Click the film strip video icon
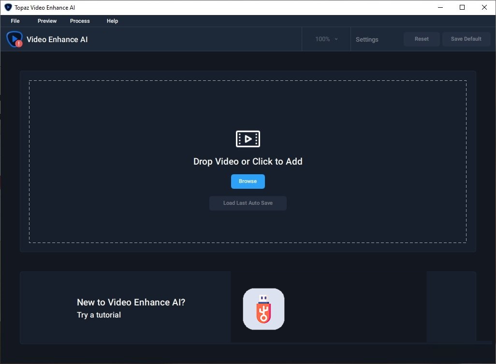The image size is (496, 364). click(248, 139)
